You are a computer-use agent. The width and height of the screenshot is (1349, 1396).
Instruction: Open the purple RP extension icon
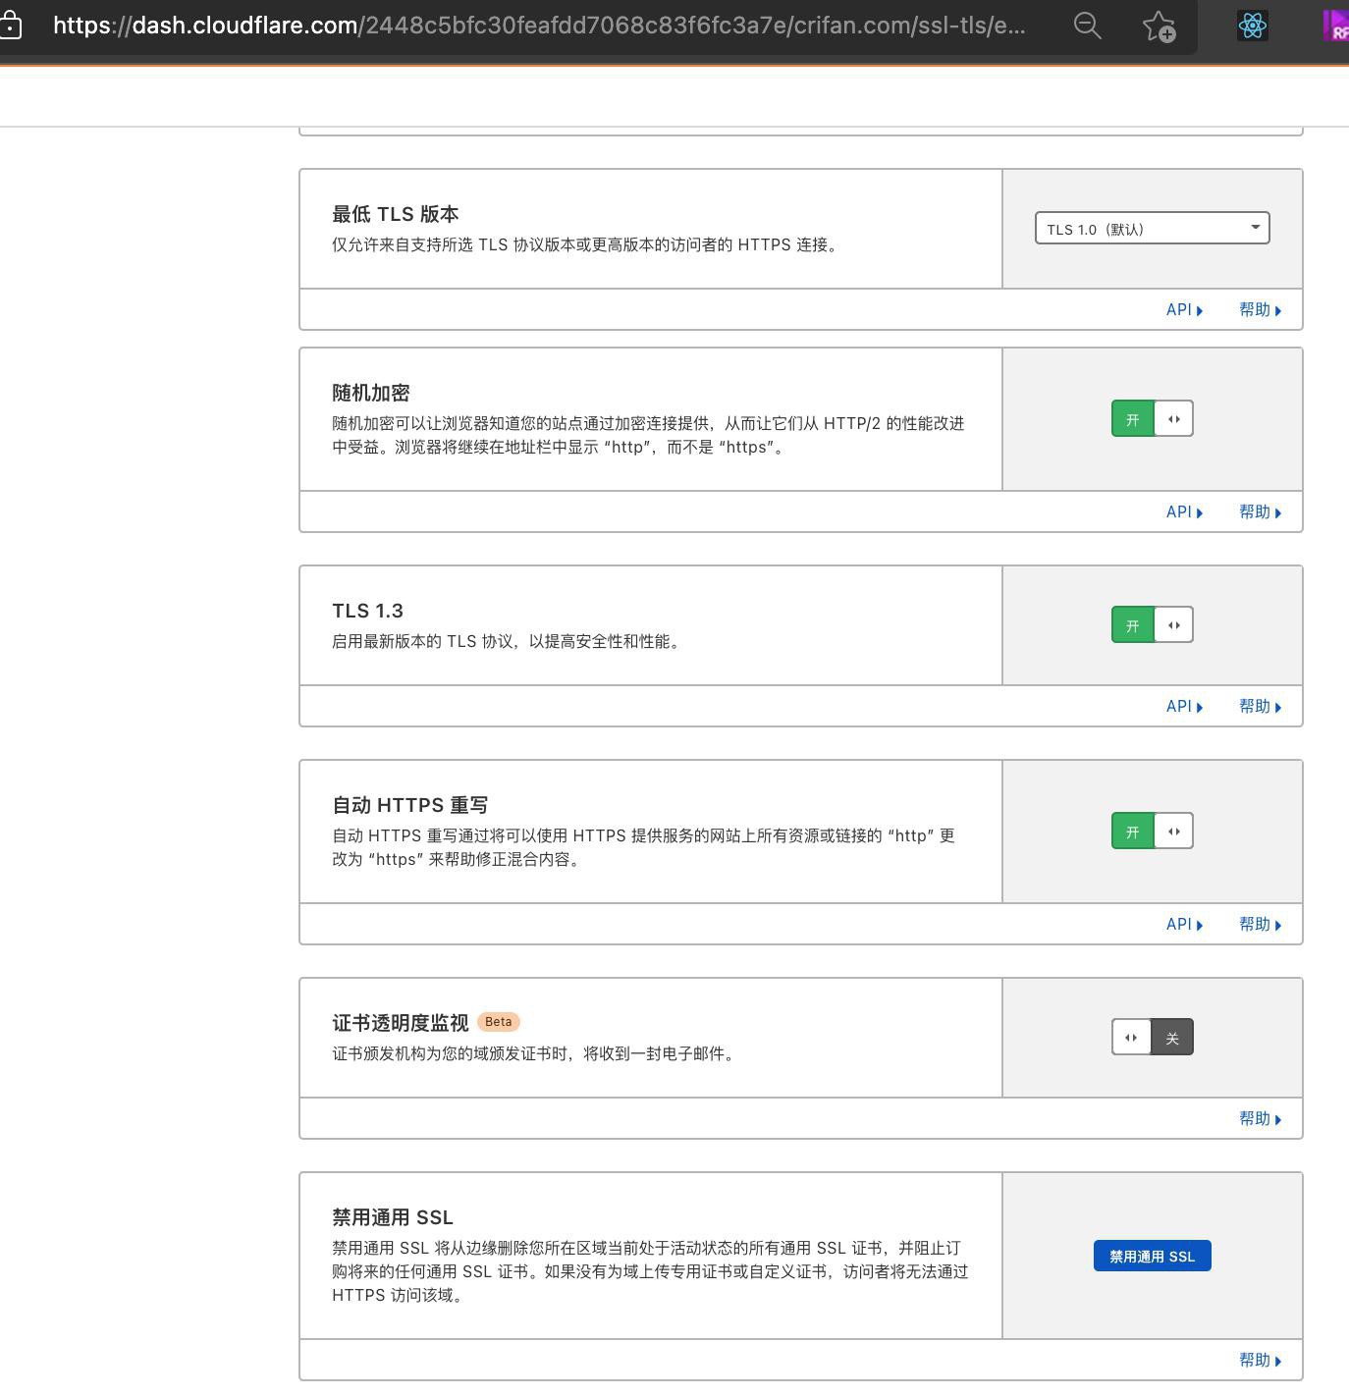click(x=1336, y=26)
